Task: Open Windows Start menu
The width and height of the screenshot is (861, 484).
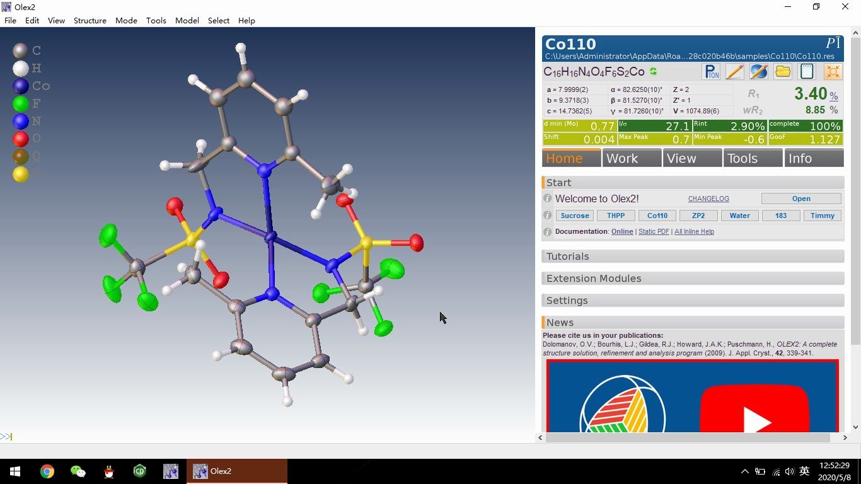Action: [x=15, y=471]
